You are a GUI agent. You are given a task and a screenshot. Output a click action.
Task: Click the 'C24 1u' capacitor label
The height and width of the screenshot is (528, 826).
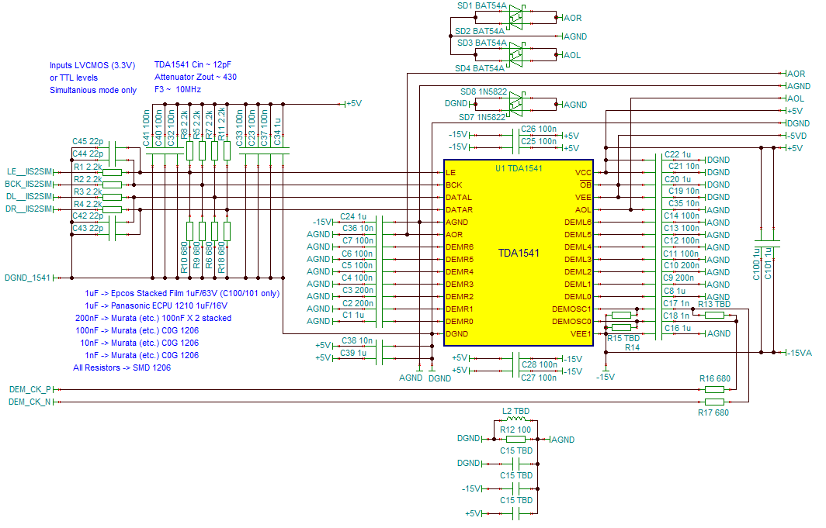tap(353, 216)
